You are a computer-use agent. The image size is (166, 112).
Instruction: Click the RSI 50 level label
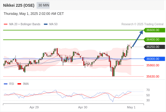tap(148, 95)
